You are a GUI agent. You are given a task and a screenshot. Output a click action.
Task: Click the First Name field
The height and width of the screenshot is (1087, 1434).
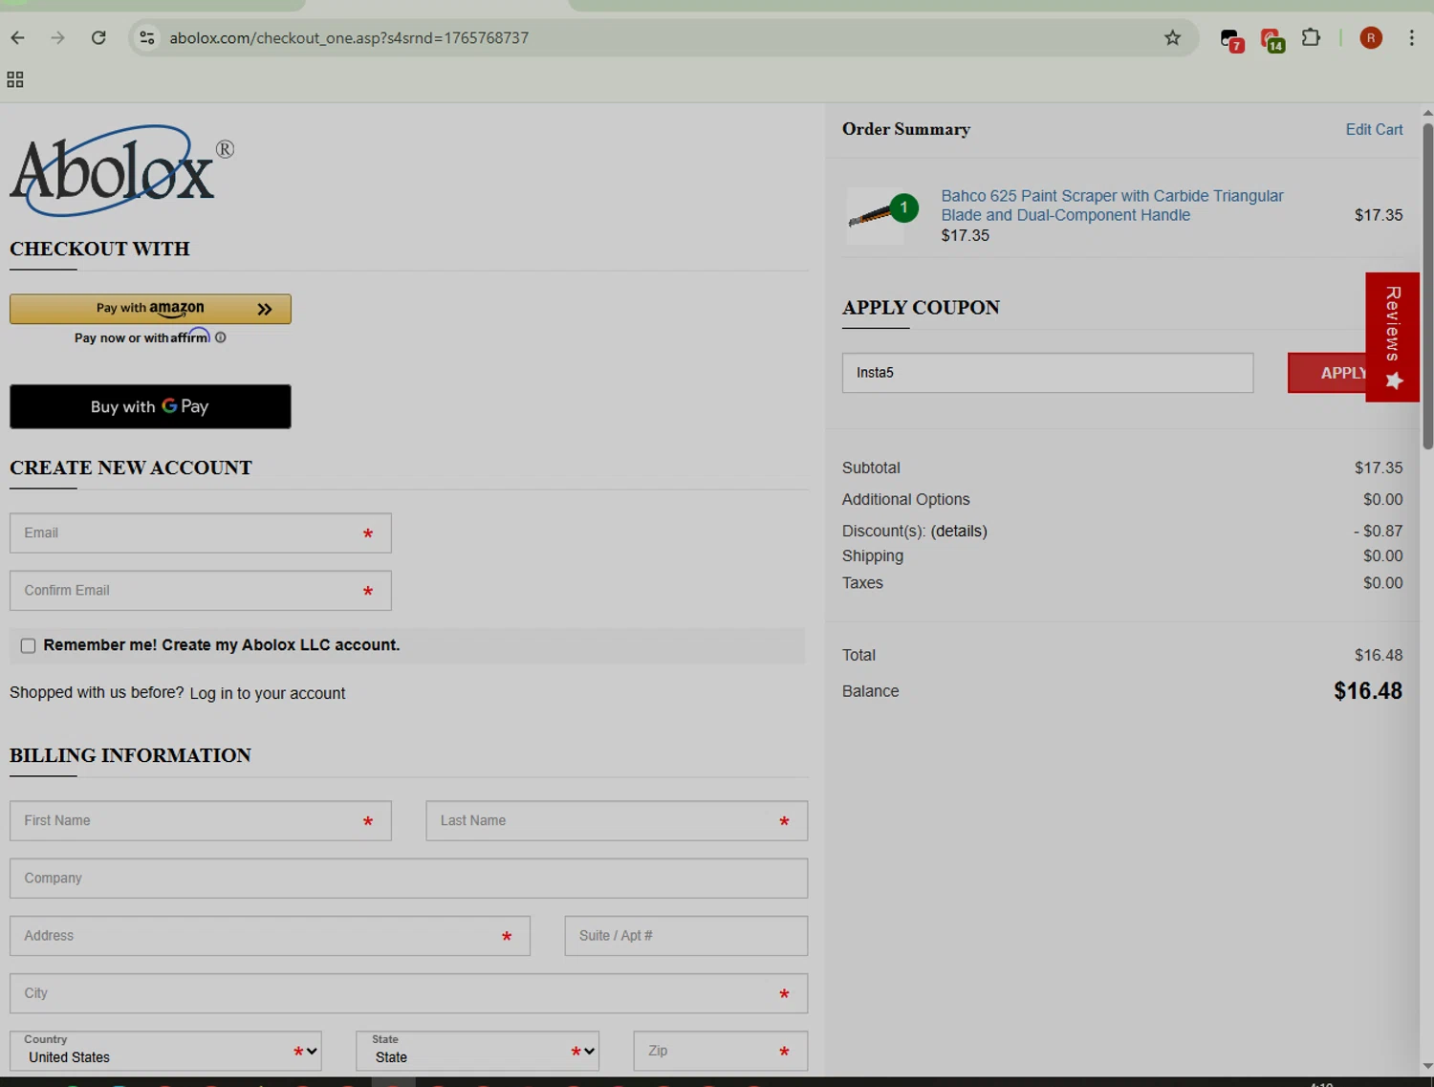tap(201, 821)
